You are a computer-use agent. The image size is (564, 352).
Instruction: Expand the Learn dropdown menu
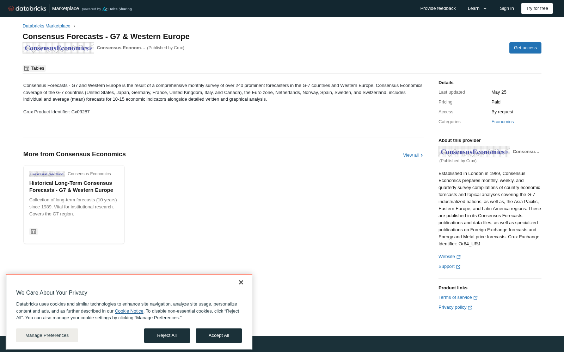point(477,8)
